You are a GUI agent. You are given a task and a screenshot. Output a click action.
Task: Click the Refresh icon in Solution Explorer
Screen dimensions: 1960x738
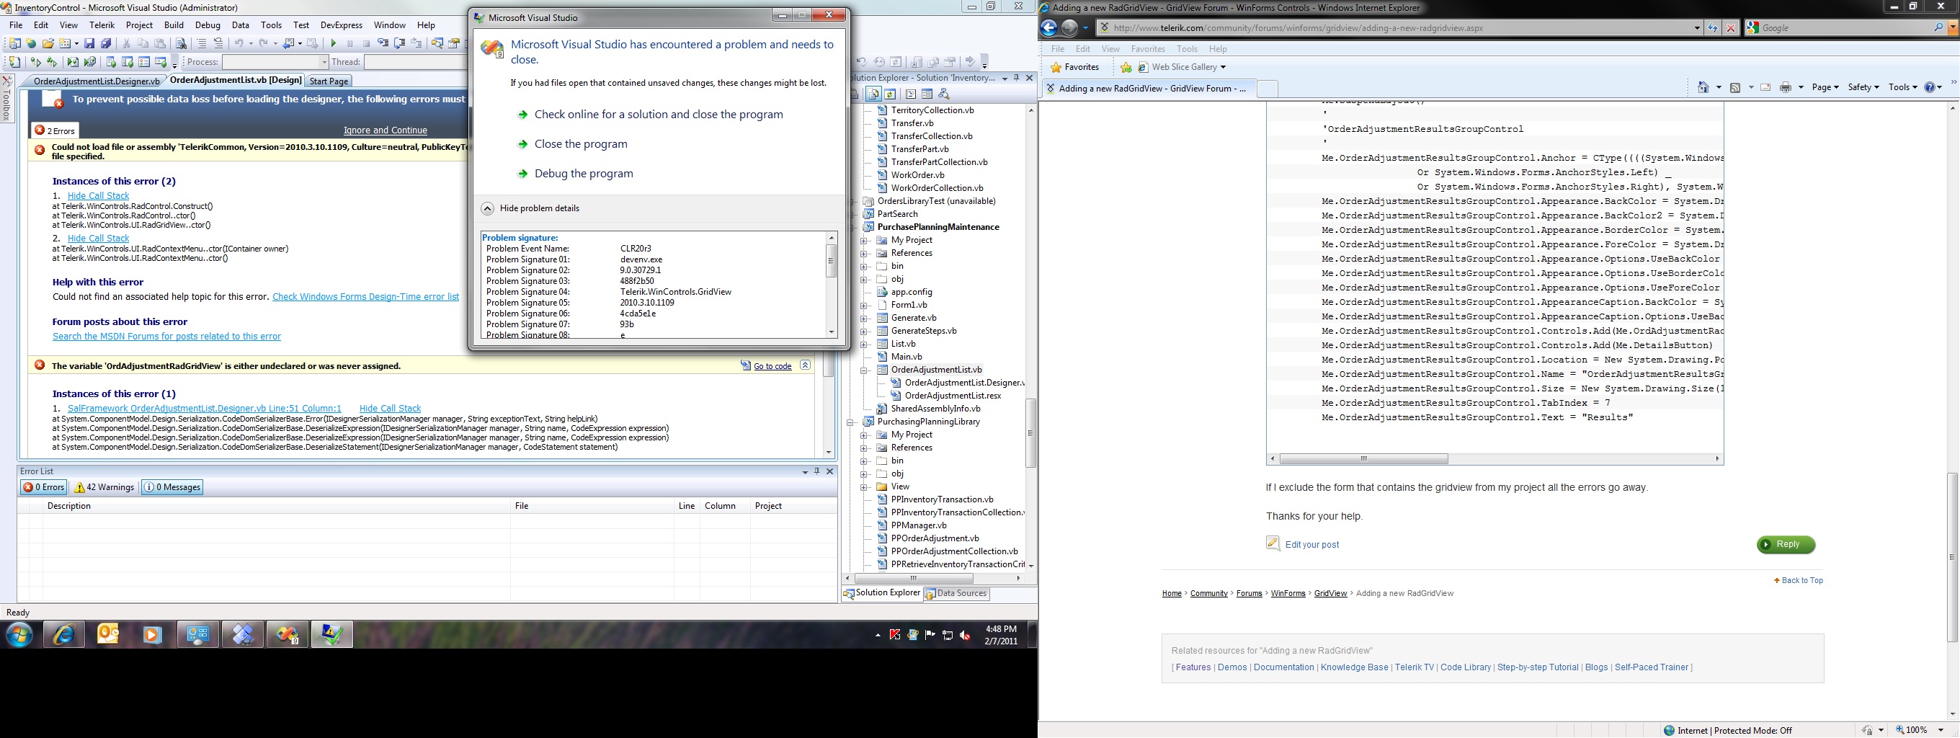pos(889,94)
